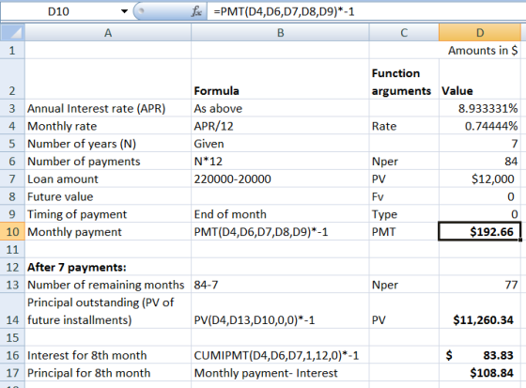
Task: Click the 'Type' argument cell
Action: 404,214
